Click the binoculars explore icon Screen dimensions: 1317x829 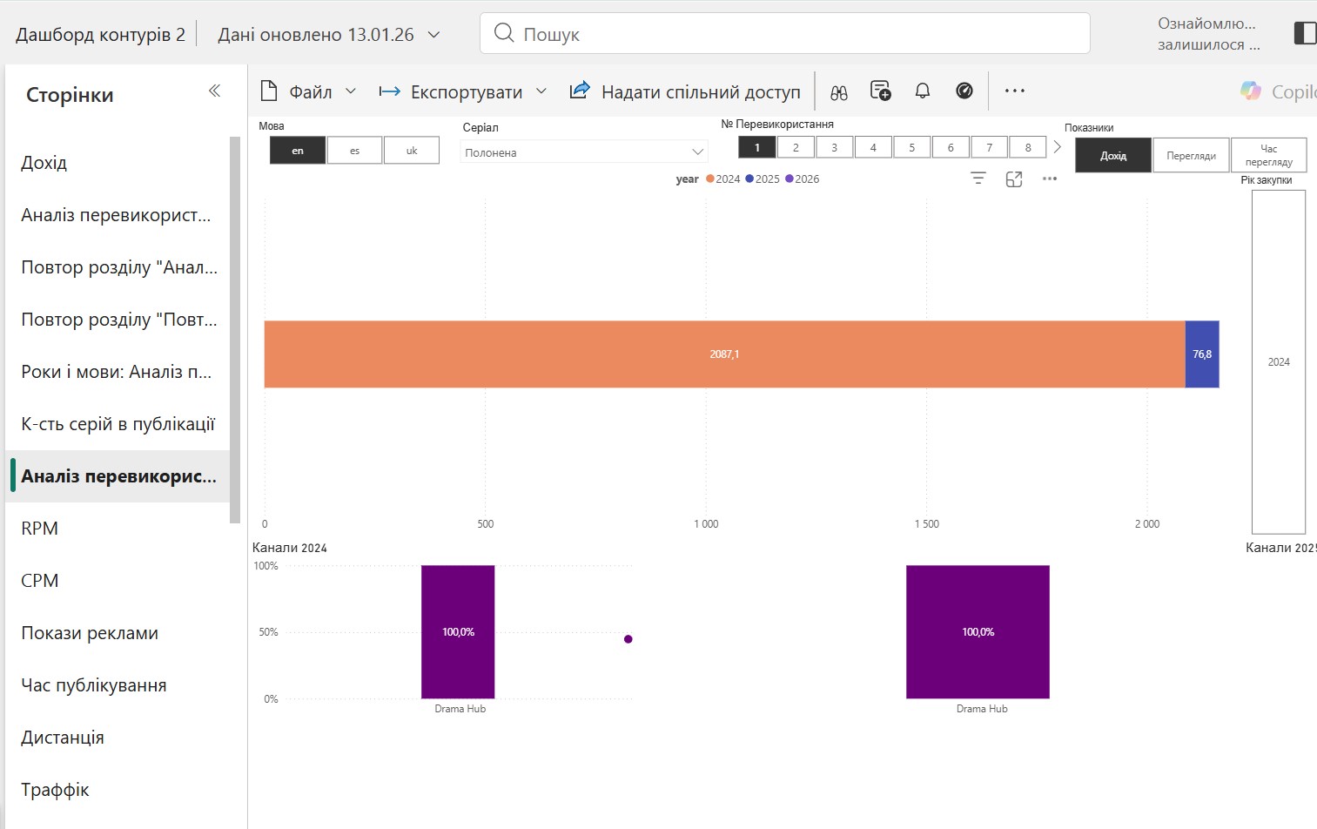click(x=838, y=91)
